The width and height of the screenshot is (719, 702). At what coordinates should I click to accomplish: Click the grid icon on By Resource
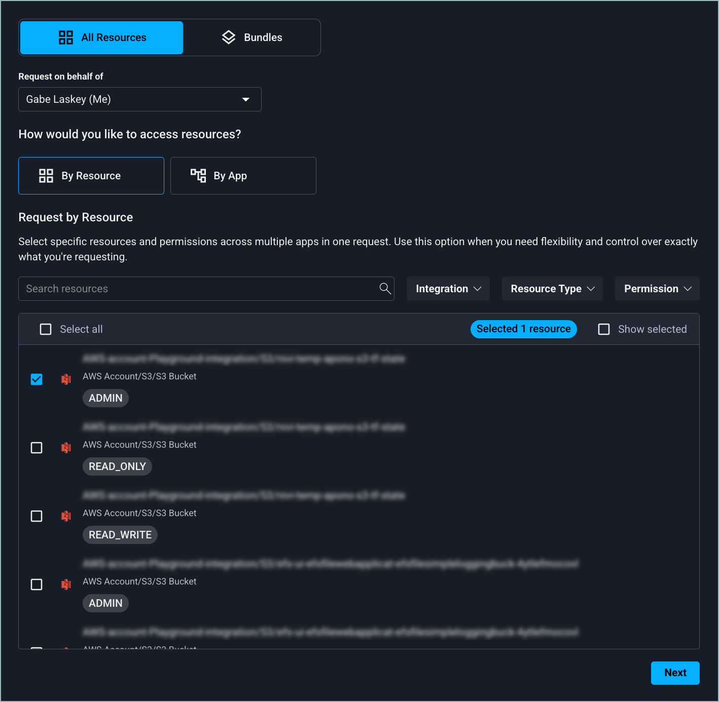click(46, 176)
